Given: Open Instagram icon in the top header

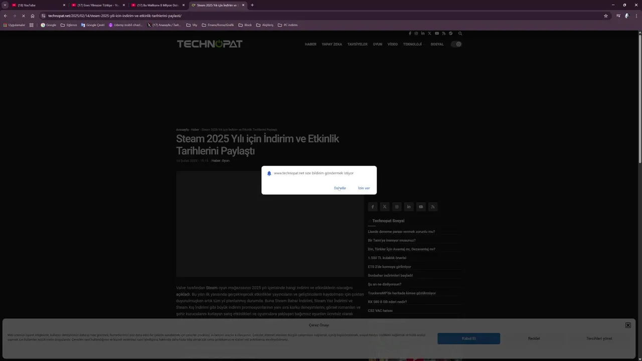Looking at the screenshot, I should tap(416, 34).
